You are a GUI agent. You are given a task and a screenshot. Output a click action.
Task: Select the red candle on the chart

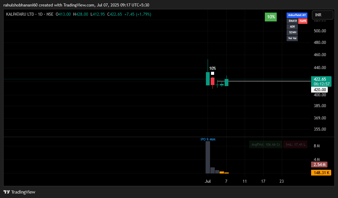coord(212,81)
